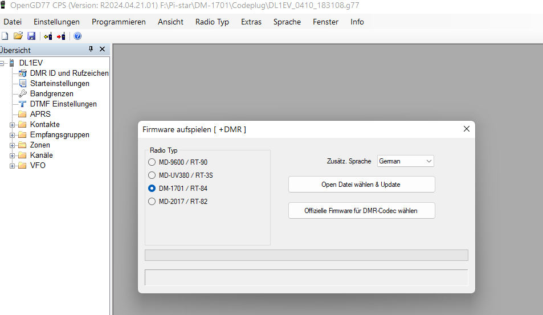Click the firmware upload progress bar

click(306, 255)
